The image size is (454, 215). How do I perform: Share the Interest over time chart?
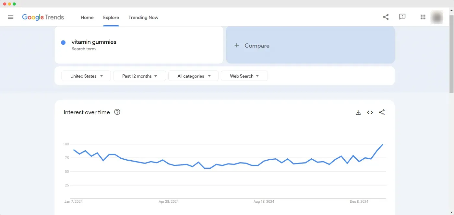point(382,112)
